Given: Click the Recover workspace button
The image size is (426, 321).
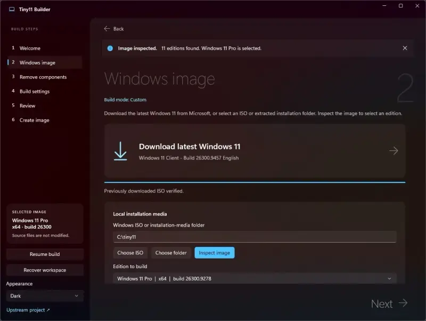Looking at the screenshot, I should (45, 270).
